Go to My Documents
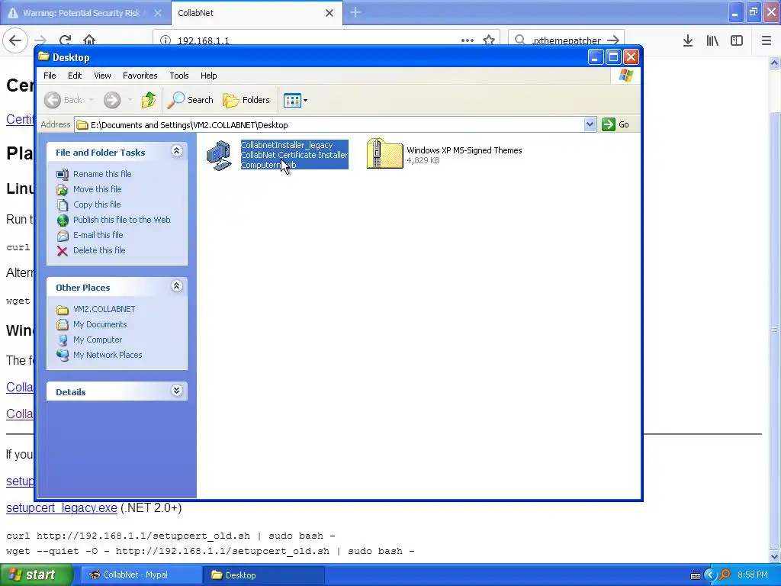781x586 pixels. pyautogui.click(x=100, y=324)
